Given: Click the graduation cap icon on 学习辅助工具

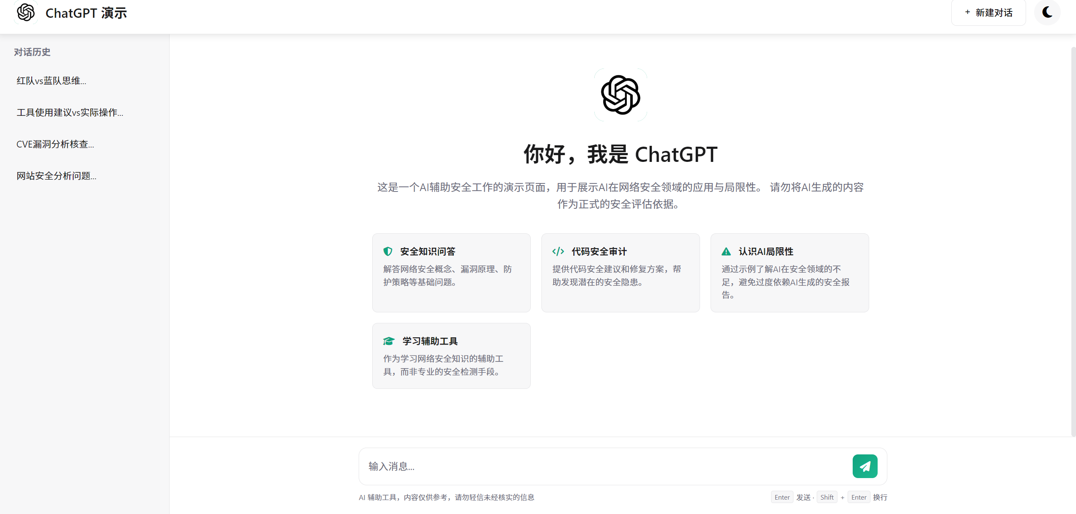Looking at the screenshot, I should (x=389, y=341).
